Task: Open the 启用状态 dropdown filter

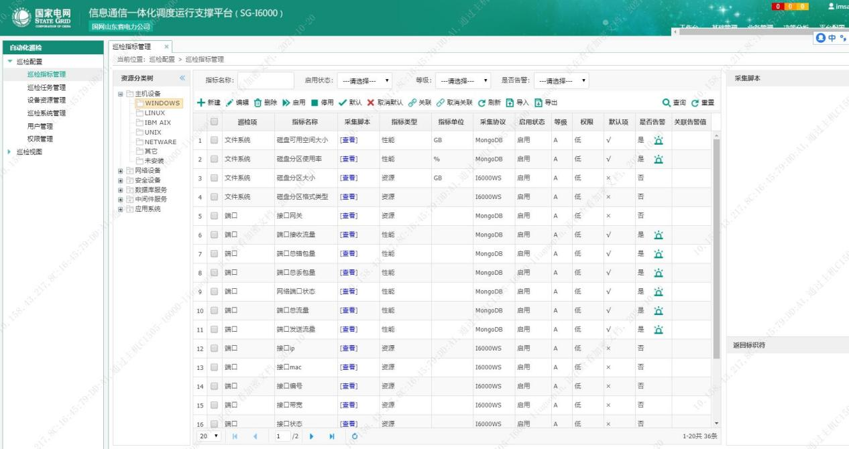Action: 366,80
